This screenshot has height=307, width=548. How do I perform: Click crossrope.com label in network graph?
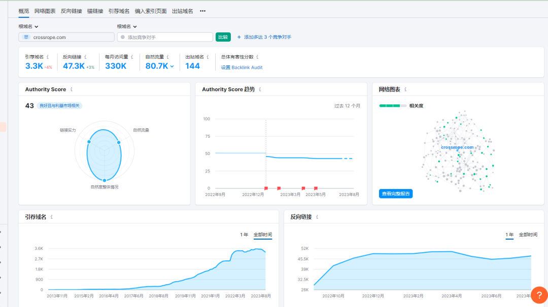point(457,147)
